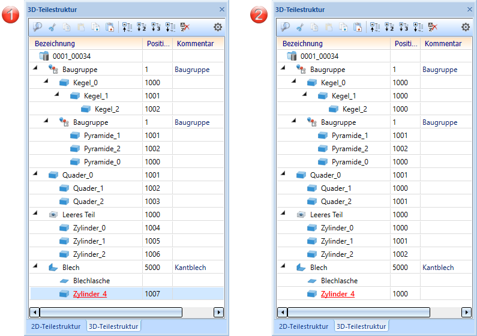Select Zylinder_4 row in left panel
Image resolution: width=477 pixels, height=336 pixels.
tap(127, 294)
